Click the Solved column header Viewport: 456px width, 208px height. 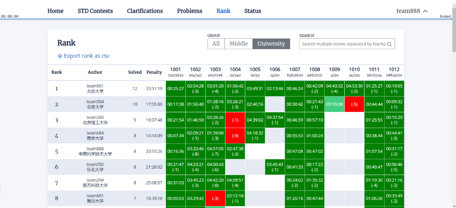coord(135,72)
